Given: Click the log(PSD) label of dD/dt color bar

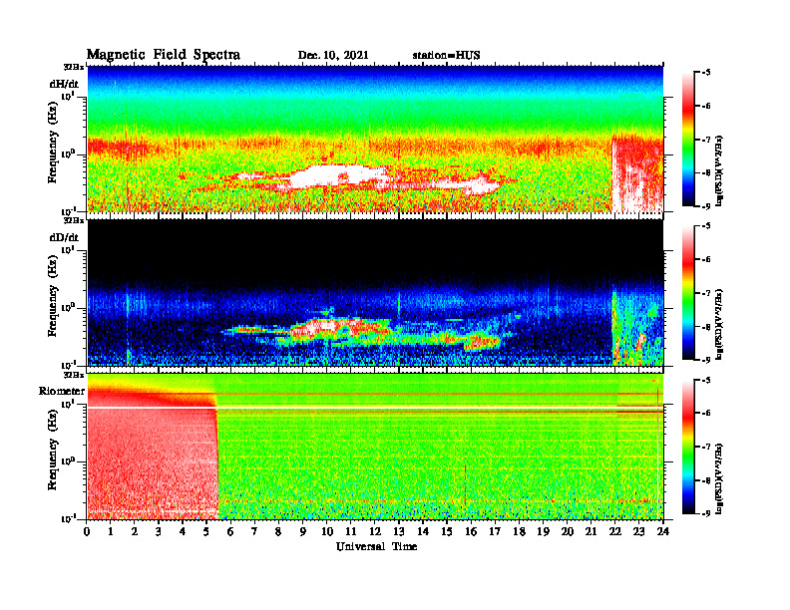Looking at the screenshot, I should tap(719, 324).
